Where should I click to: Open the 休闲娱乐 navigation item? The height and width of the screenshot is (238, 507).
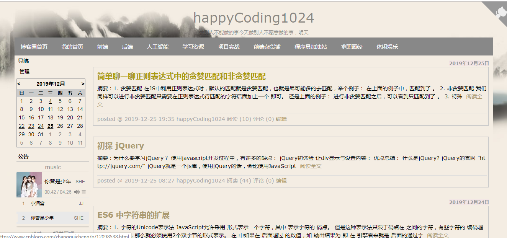(387, 47)
